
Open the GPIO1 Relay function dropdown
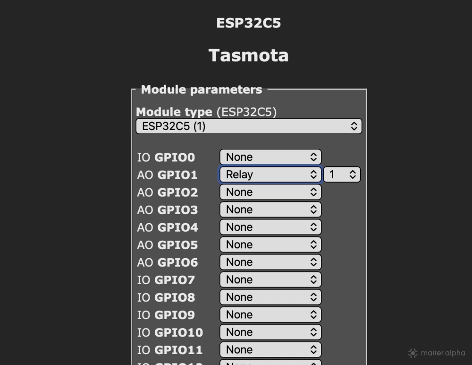270,174
